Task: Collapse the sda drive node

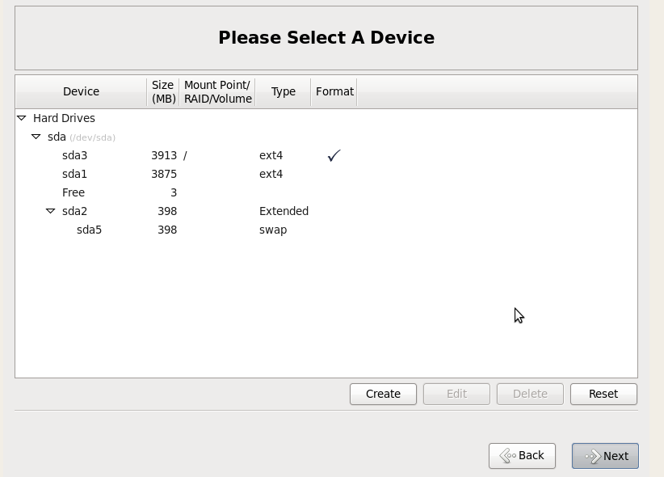Action: (x=36, y=137)
